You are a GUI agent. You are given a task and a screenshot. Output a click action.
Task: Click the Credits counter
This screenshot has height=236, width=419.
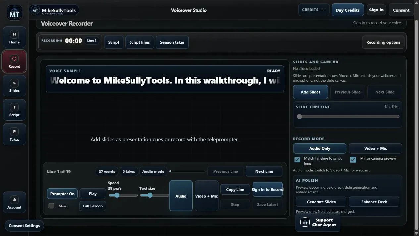pyautogui.click(x=314, y=10)
